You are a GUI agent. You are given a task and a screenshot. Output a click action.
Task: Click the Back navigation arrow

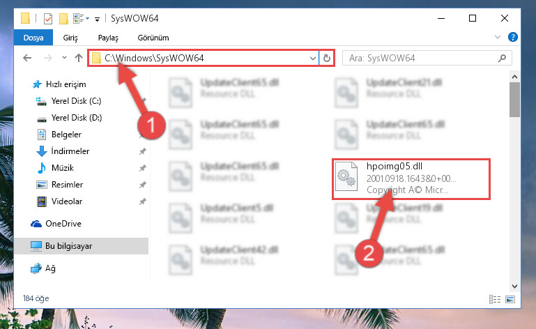pos(27,58)
